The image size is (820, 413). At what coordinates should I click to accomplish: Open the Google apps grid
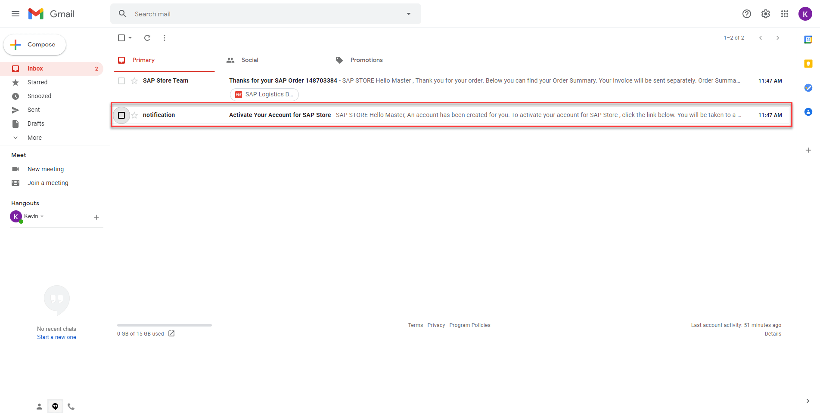(x=785, y=14)
